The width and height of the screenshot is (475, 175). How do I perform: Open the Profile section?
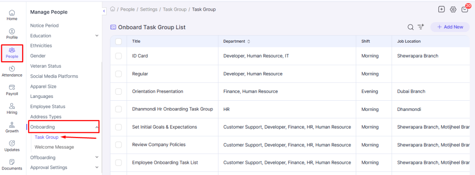[x=12, y=34]
